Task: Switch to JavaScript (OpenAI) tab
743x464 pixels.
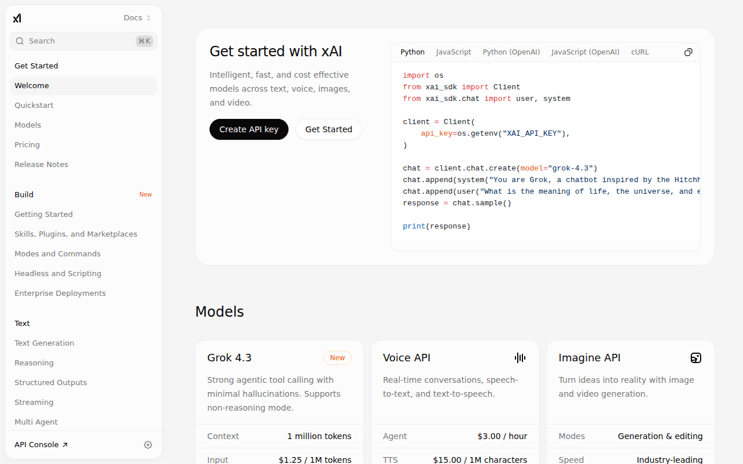Action: coord(586,52)
